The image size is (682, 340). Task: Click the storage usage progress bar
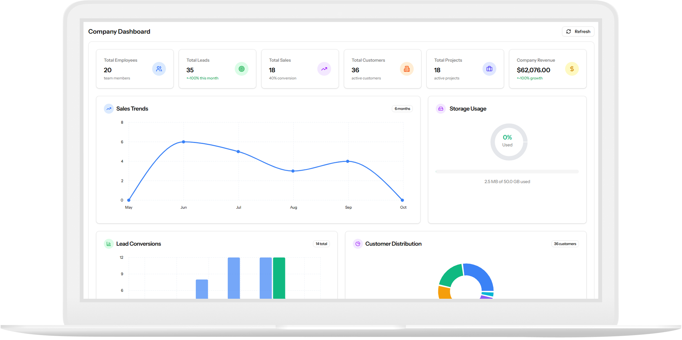[507, 172]
